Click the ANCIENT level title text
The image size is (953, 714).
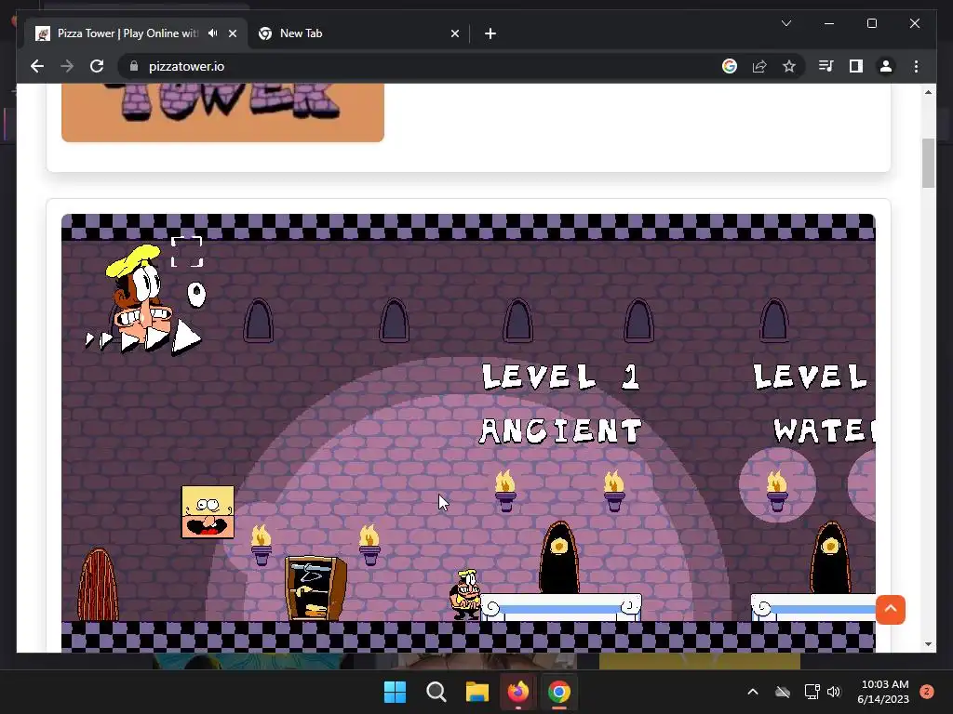coord(560,431)
